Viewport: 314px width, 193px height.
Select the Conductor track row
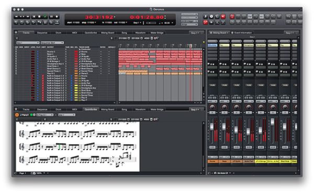point(85,49)
